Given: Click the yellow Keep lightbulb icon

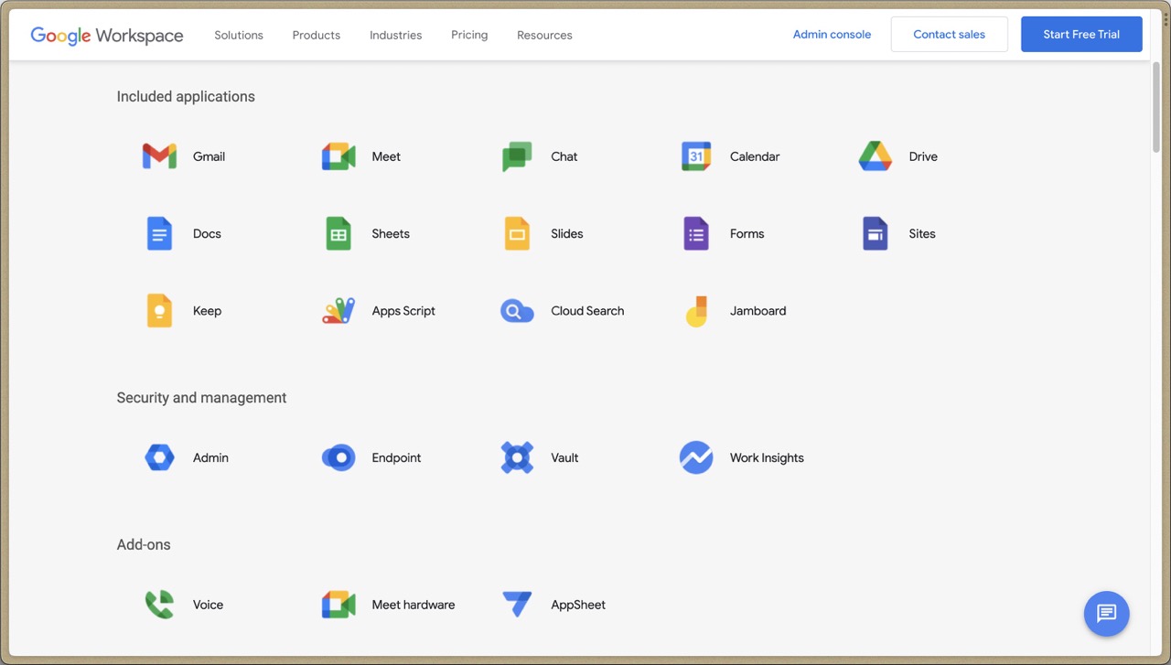Looking at the screenshot, I should pyautogui.click(x=159, y=311).
